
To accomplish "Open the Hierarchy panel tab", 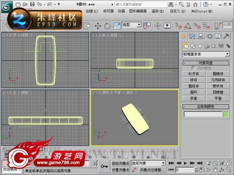I will 201,36.
